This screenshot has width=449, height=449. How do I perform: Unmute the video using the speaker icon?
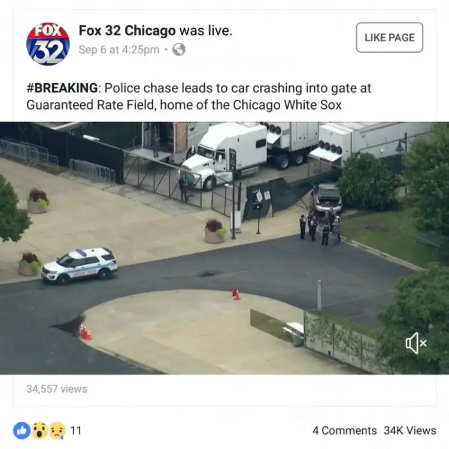click(416, 343)
